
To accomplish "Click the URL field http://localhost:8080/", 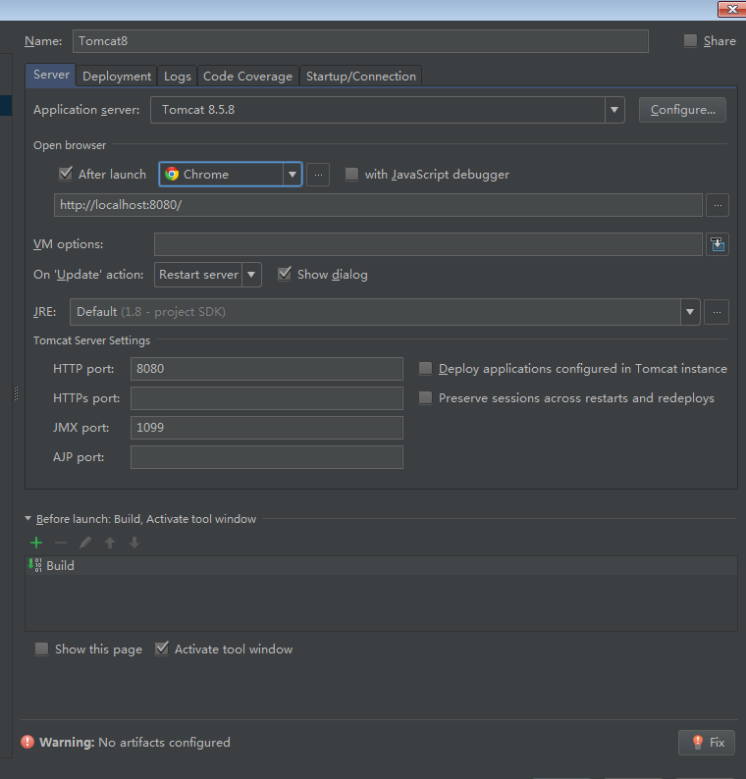I will [x=378, y=205].
